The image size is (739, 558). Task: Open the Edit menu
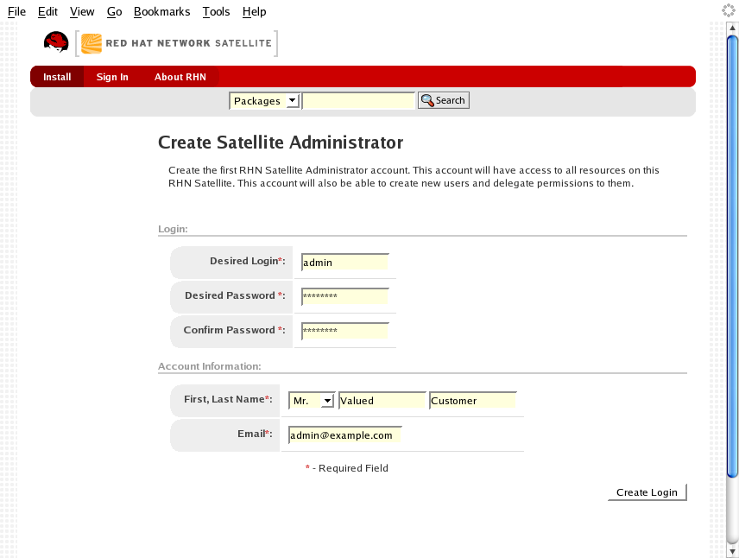click(47, 11)
